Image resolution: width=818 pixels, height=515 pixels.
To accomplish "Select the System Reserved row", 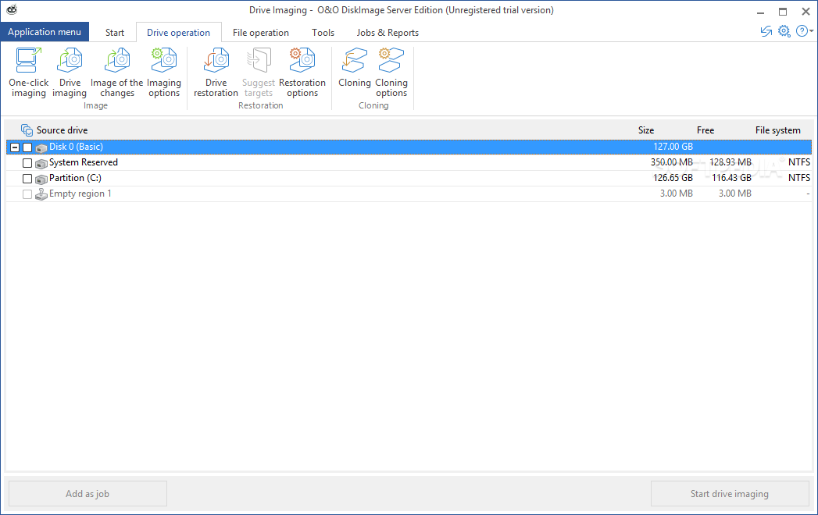I will click(409, 162).
